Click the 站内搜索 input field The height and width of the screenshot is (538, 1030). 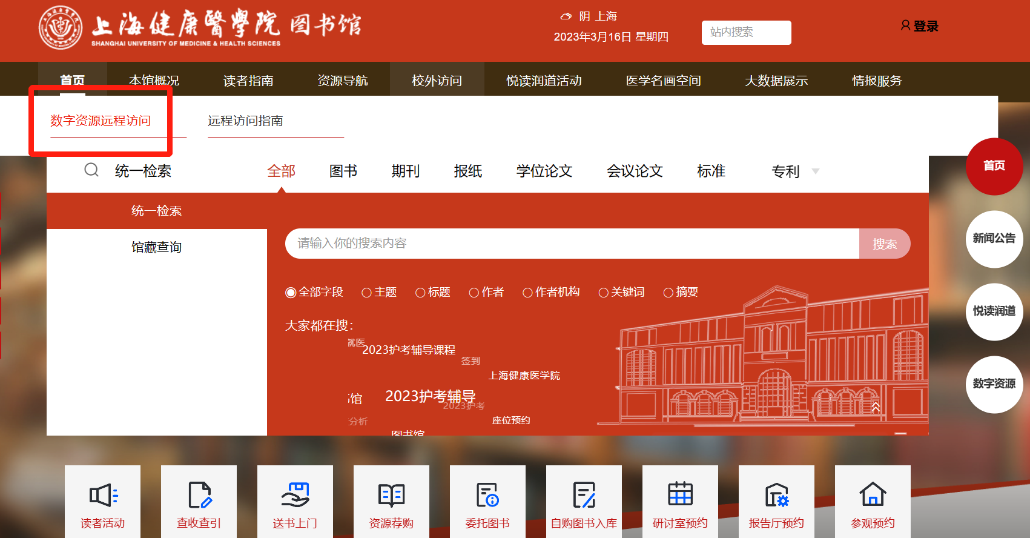746,32
